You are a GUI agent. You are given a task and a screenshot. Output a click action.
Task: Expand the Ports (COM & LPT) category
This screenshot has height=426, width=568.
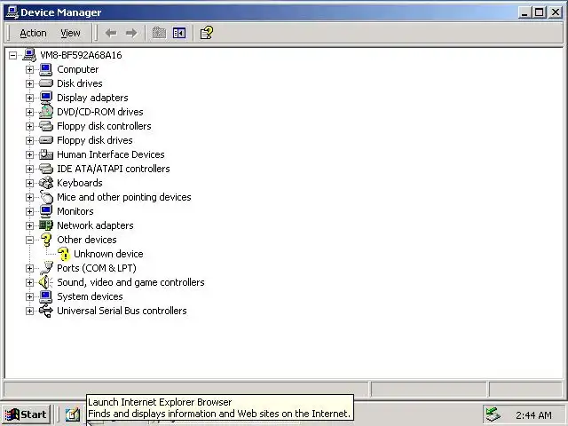29,268
